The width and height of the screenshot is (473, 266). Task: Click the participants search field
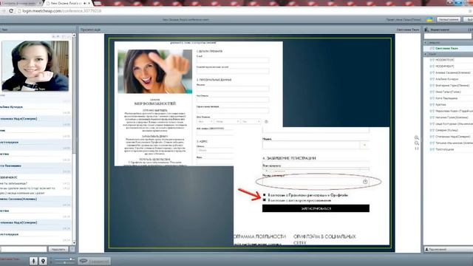tap(447, 36)
